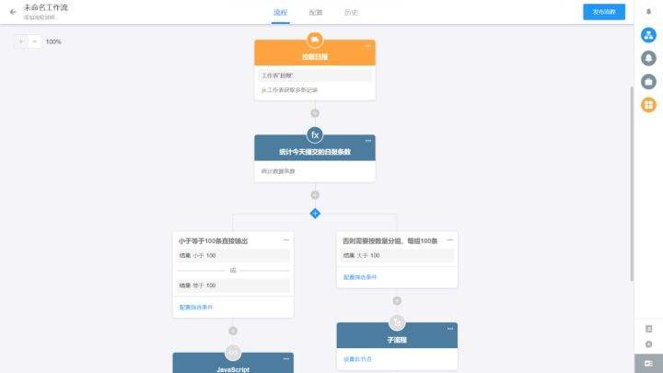
Task: Open the small bell icon at top right
Action: point(648,11)
